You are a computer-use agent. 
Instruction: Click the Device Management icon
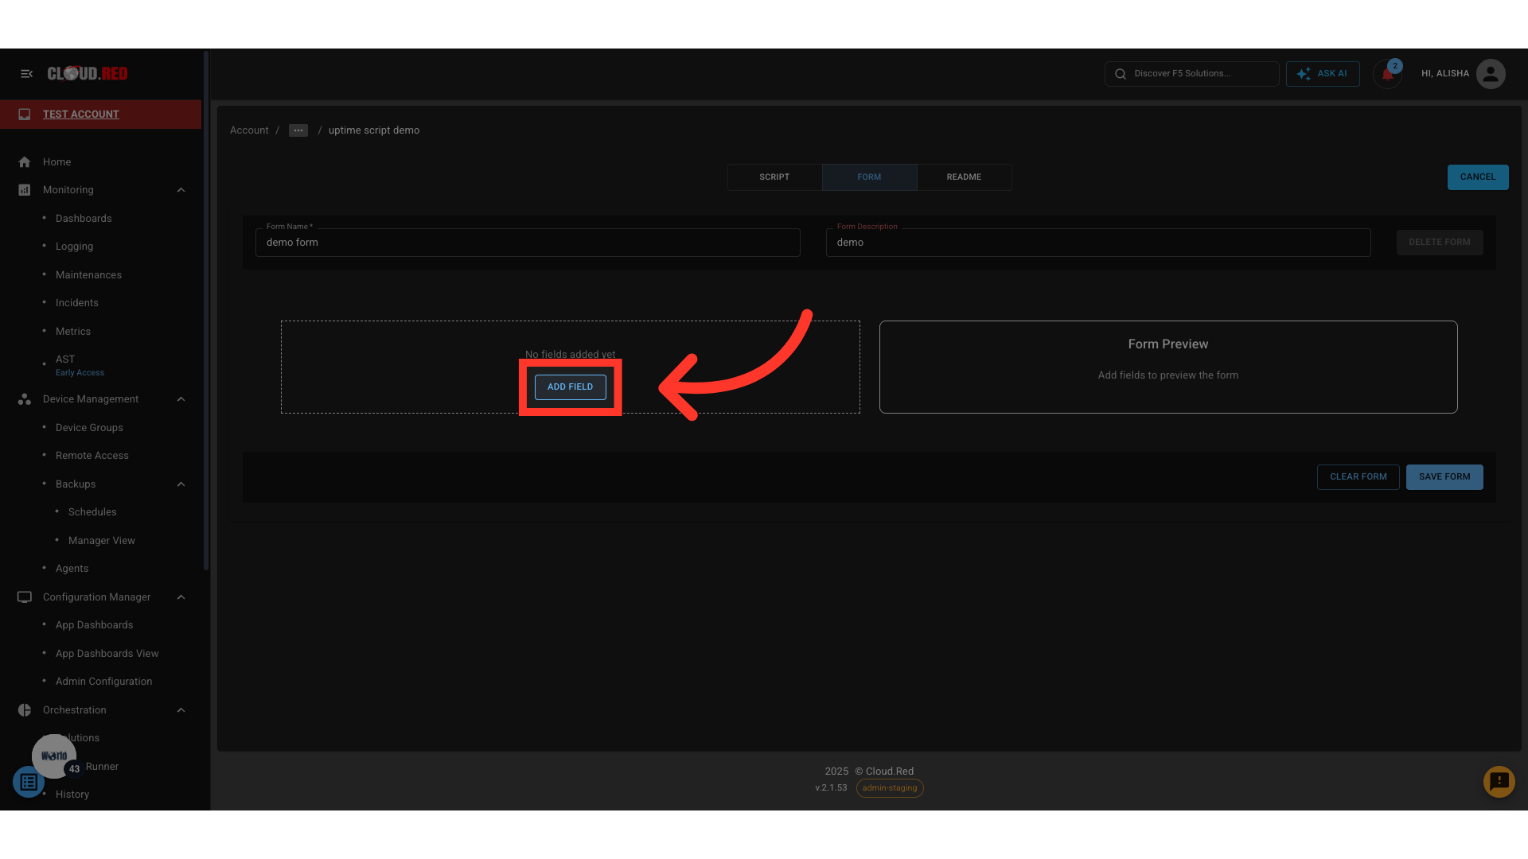pyautogui.click(x=25, y=399)
